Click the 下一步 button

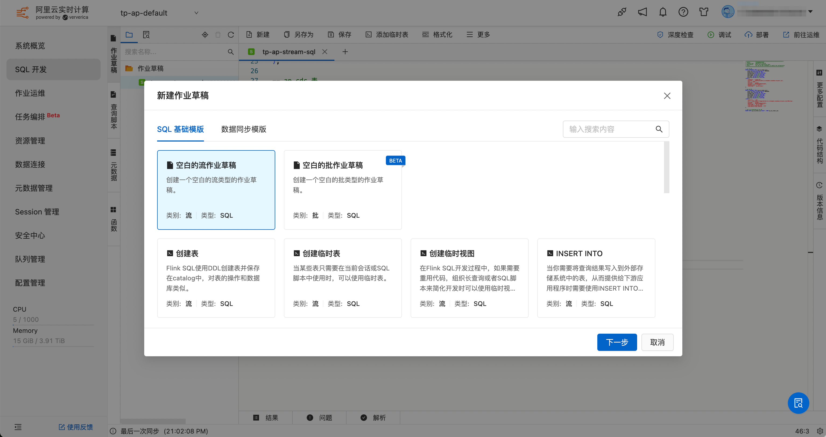617,342
